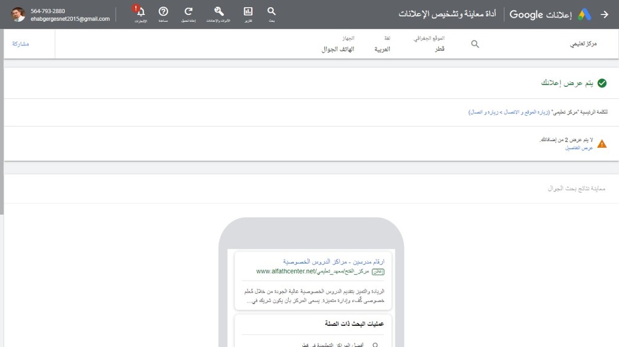The width and height of the screenshot is (619, 347).
Task: Click the refresh reload icon
Action: click(x=189, y=11)
